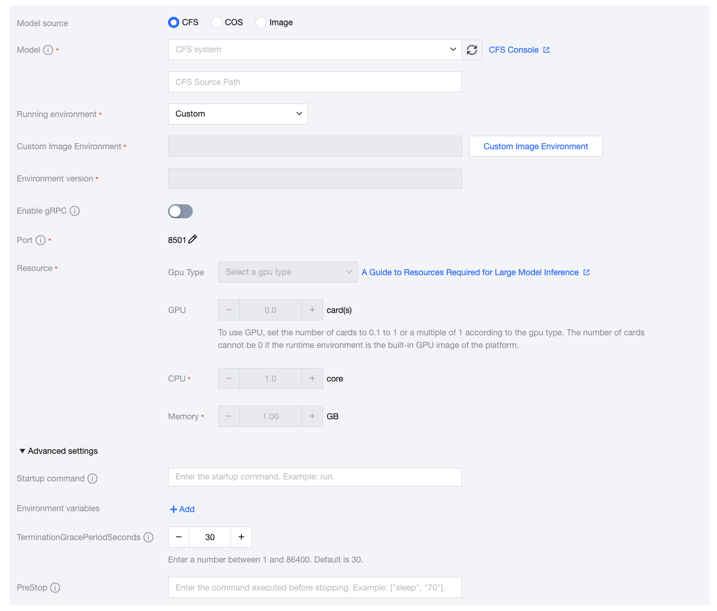Click the TerminationGracePeriodSeconds info icon
The height and width of the screenshot is (611, 717).
(148, 537)
